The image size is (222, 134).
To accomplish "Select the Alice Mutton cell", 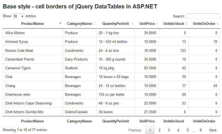I will (x=32, y=33).
